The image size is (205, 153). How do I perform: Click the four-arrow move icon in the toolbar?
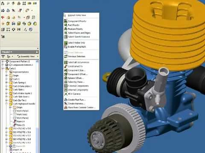[x=13, y=29]
